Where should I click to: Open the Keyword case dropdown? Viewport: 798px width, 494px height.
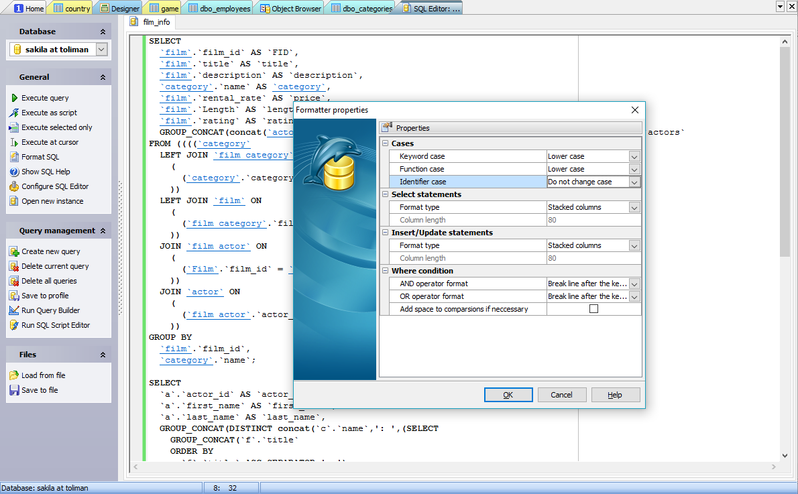click(634, 156)
